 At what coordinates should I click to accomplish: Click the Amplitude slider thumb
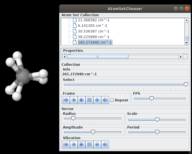[93, 132]
